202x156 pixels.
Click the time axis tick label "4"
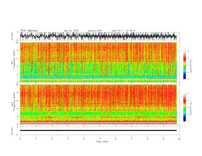point(84,139)
